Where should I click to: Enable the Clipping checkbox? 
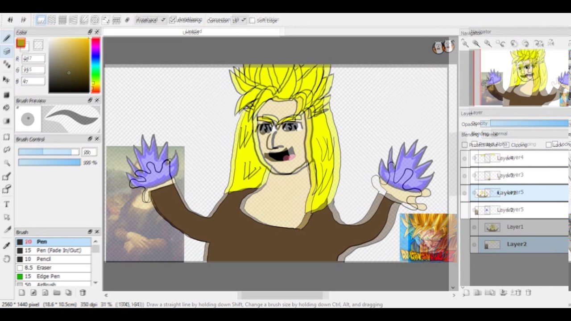(507, 145)
